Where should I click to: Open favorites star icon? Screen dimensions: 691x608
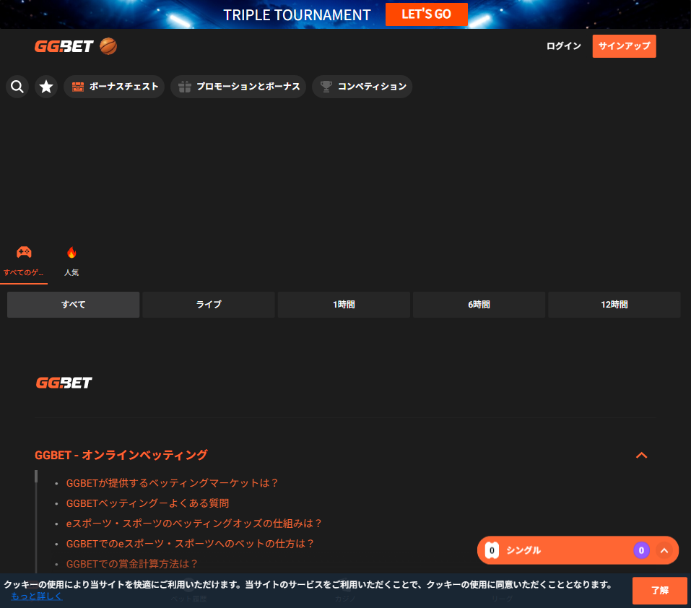(x=46, y=87)
